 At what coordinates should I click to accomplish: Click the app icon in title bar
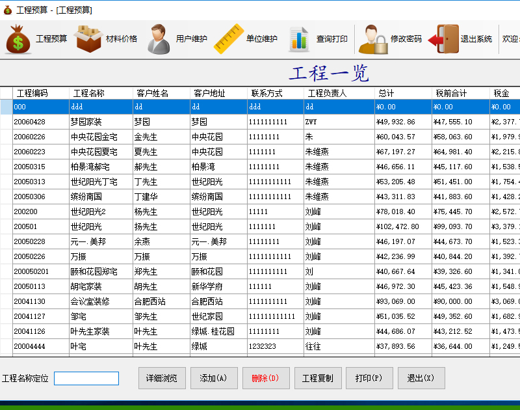click(x=7, y=10)
